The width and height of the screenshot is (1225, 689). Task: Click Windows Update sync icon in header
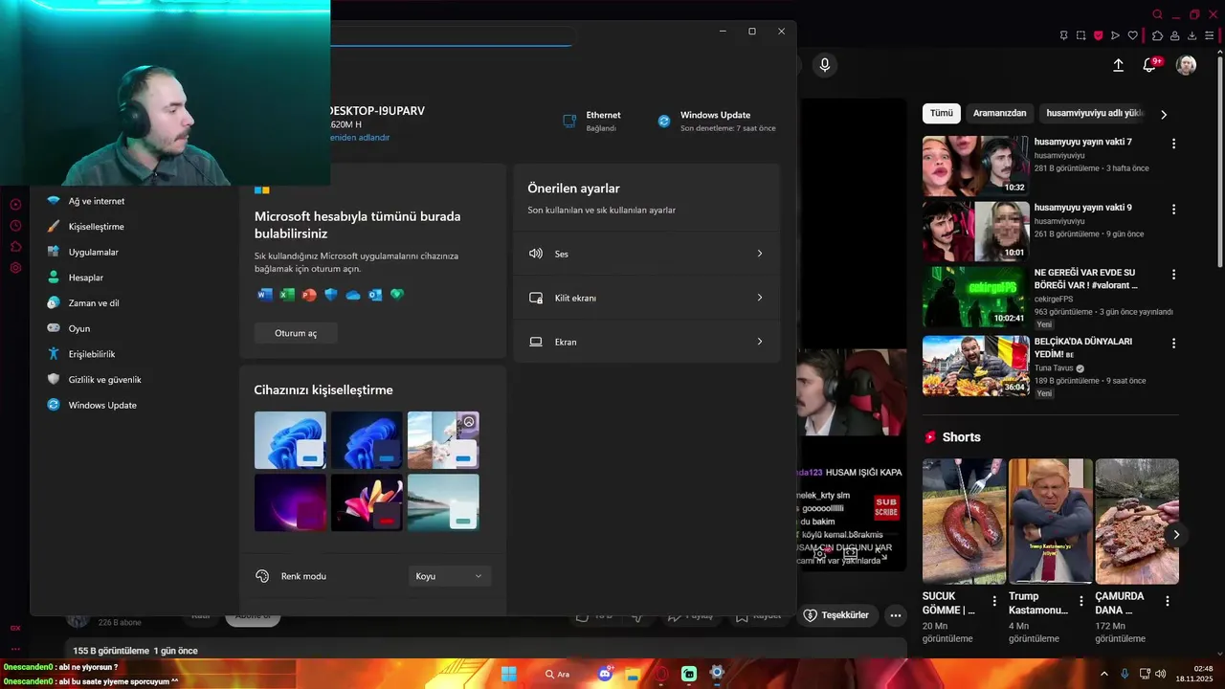pos(664,121)
